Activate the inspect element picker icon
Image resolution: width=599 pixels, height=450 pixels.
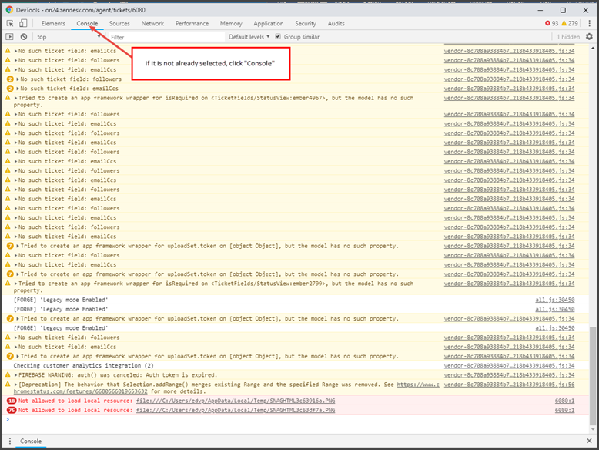[10, 24]
